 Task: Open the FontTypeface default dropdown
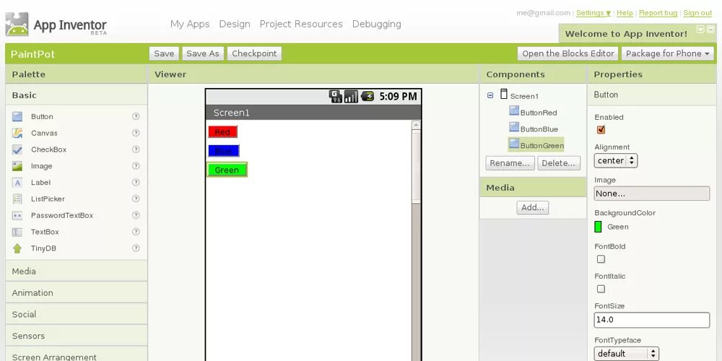[x=626, y=354]
